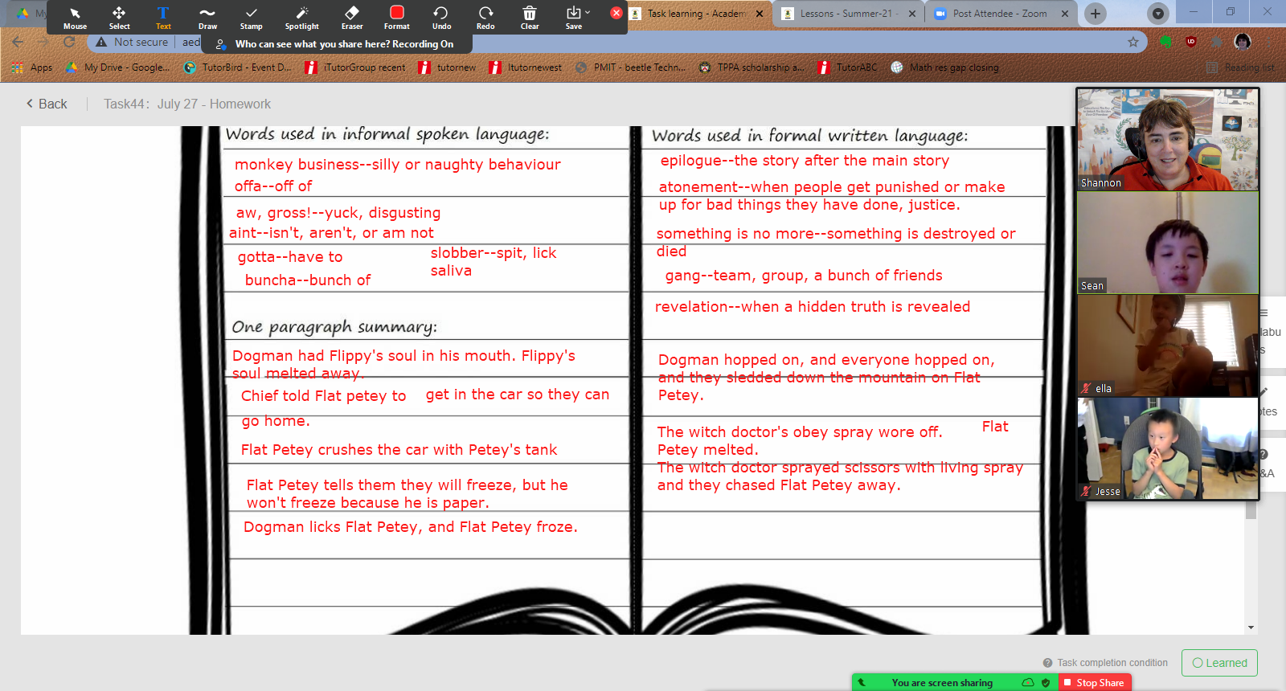Close the Post Attendee - Zoom tab
This screenshot has height=691, width=1286.
1065,14
